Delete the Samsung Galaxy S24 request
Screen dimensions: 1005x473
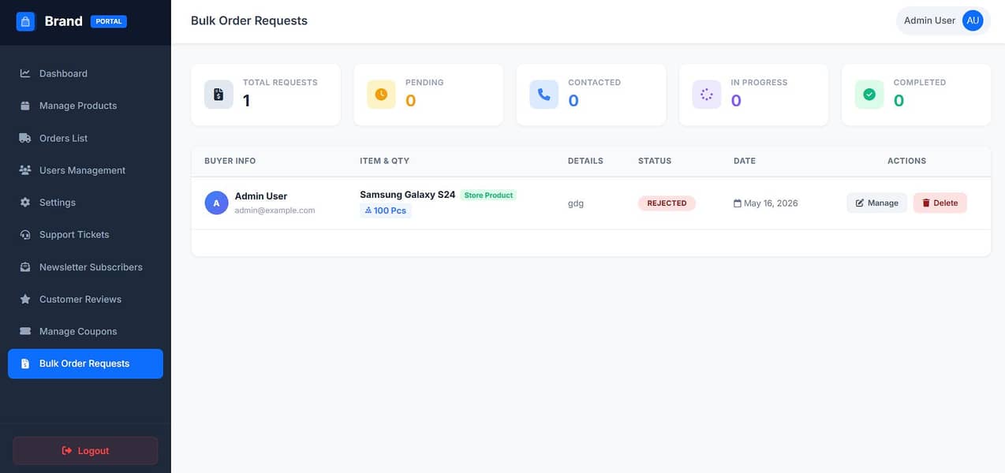click(x=940, y=203)
